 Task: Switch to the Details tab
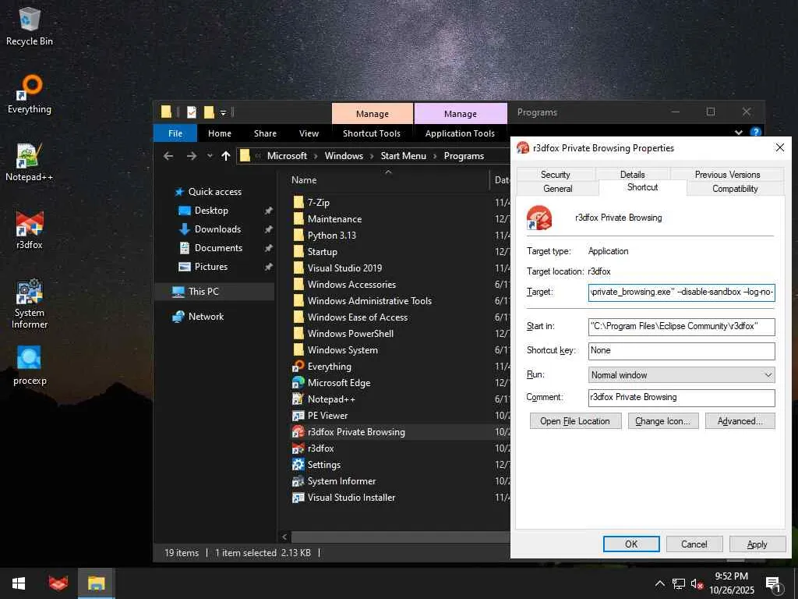click(632, 174)
